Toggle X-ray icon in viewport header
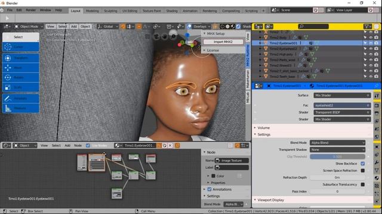 click(x=215, y=26)
